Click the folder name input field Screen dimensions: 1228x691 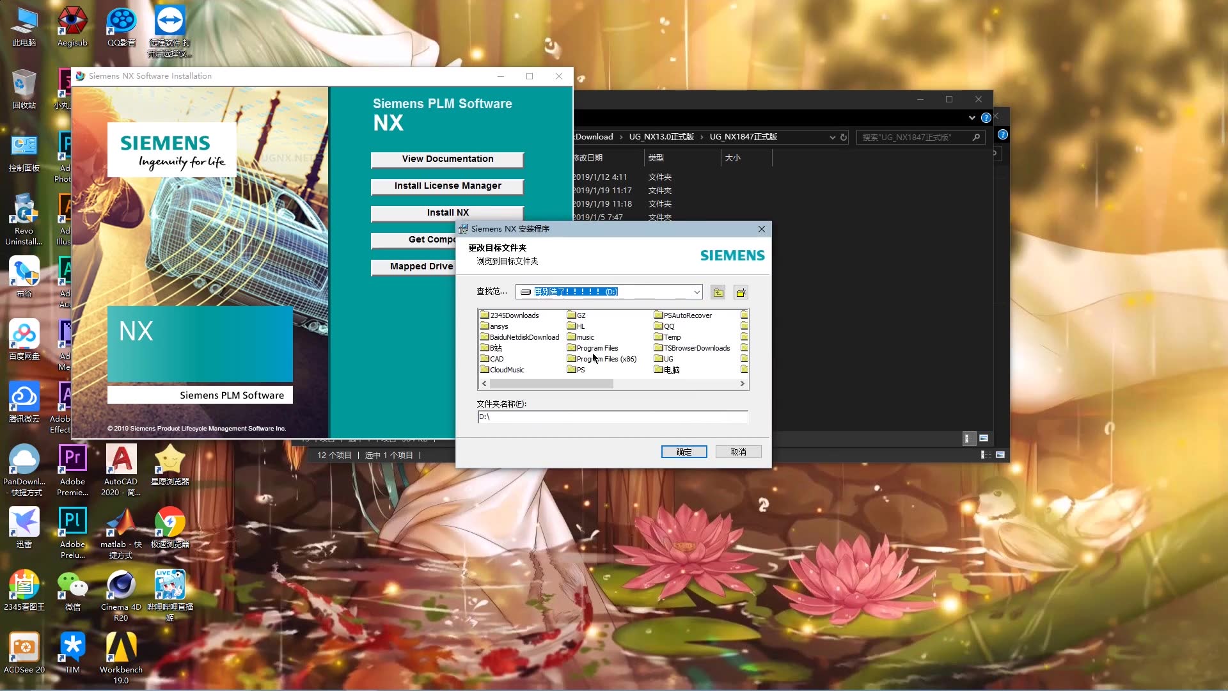[x=612, y=417]
